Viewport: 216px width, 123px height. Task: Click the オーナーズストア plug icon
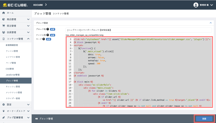click(4, 111)
